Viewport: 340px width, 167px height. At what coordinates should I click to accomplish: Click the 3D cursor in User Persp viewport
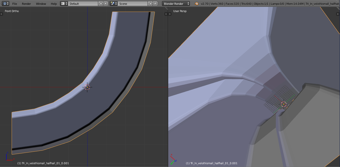click(x=284, y=104)
